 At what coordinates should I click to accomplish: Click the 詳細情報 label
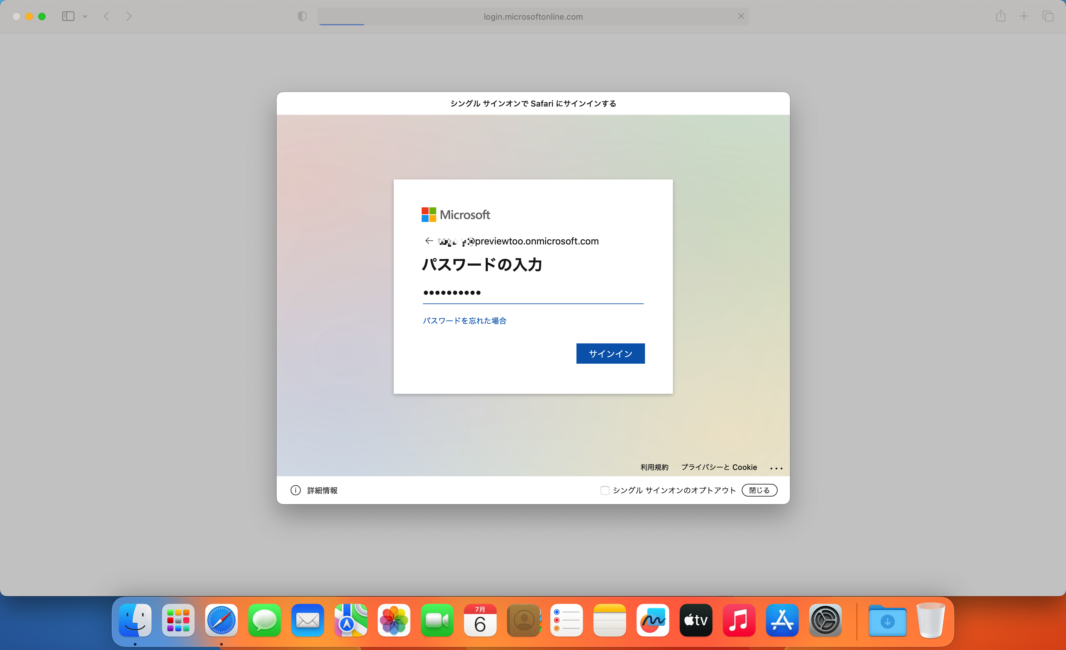(x=322, y=490)
